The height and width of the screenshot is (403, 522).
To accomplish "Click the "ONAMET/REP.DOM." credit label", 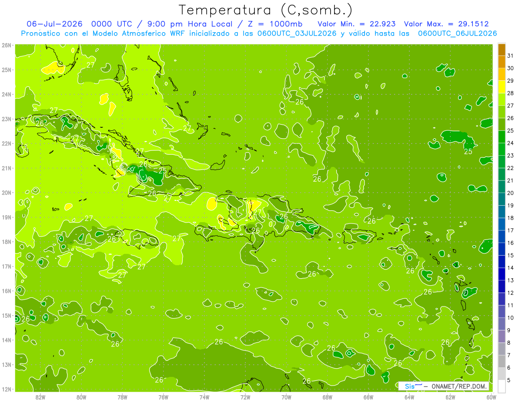I will 459,386.
